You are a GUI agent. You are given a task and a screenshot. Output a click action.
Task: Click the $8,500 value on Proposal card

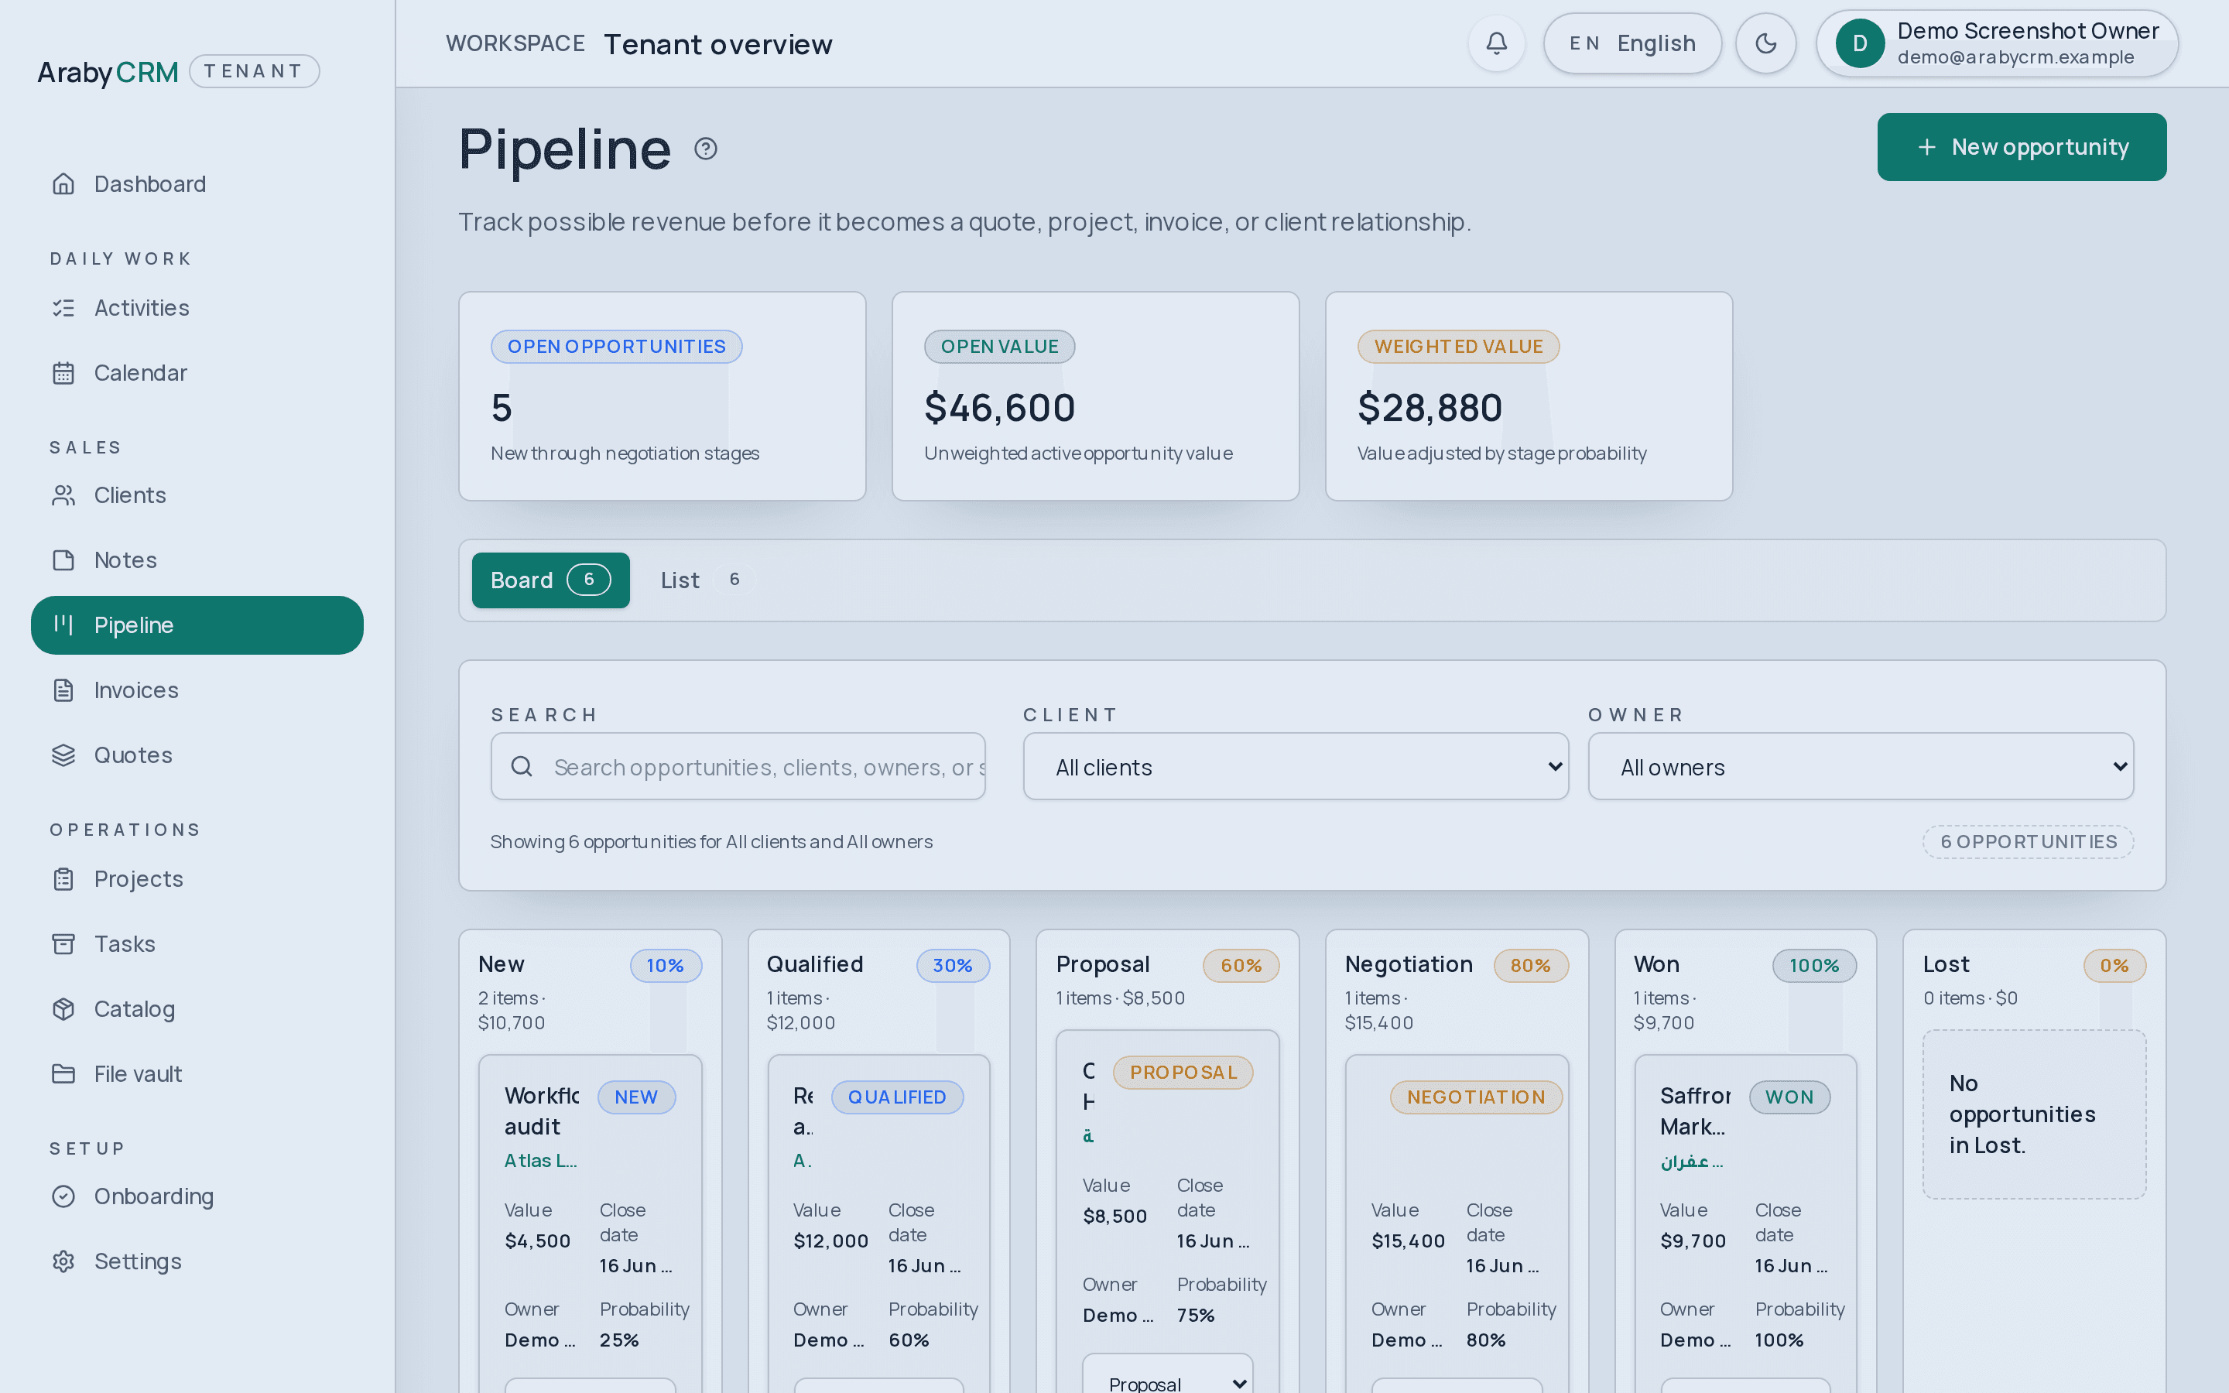click(x=1114, y=1216)
